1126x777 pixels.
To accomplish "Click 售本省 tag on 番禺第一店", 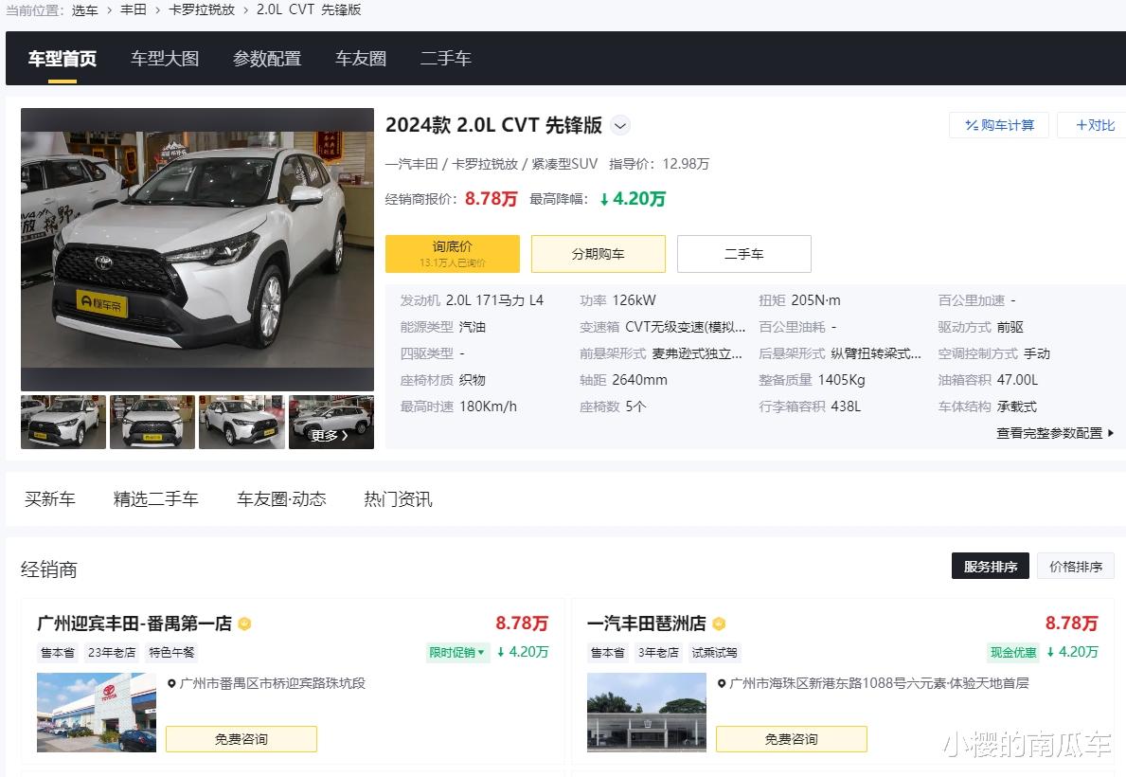I will pos(58,653).
